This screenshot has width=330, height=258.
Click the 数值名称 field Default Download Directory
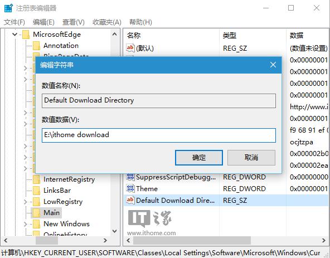(x=159, y=101)
